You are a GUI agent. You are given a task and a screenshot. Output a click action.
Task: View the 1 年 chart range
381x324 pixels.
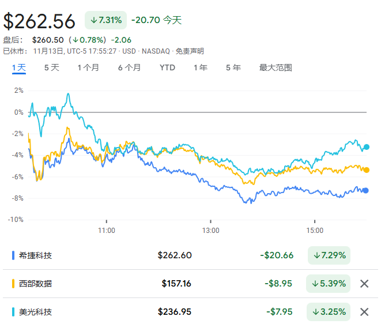point(201,67)
